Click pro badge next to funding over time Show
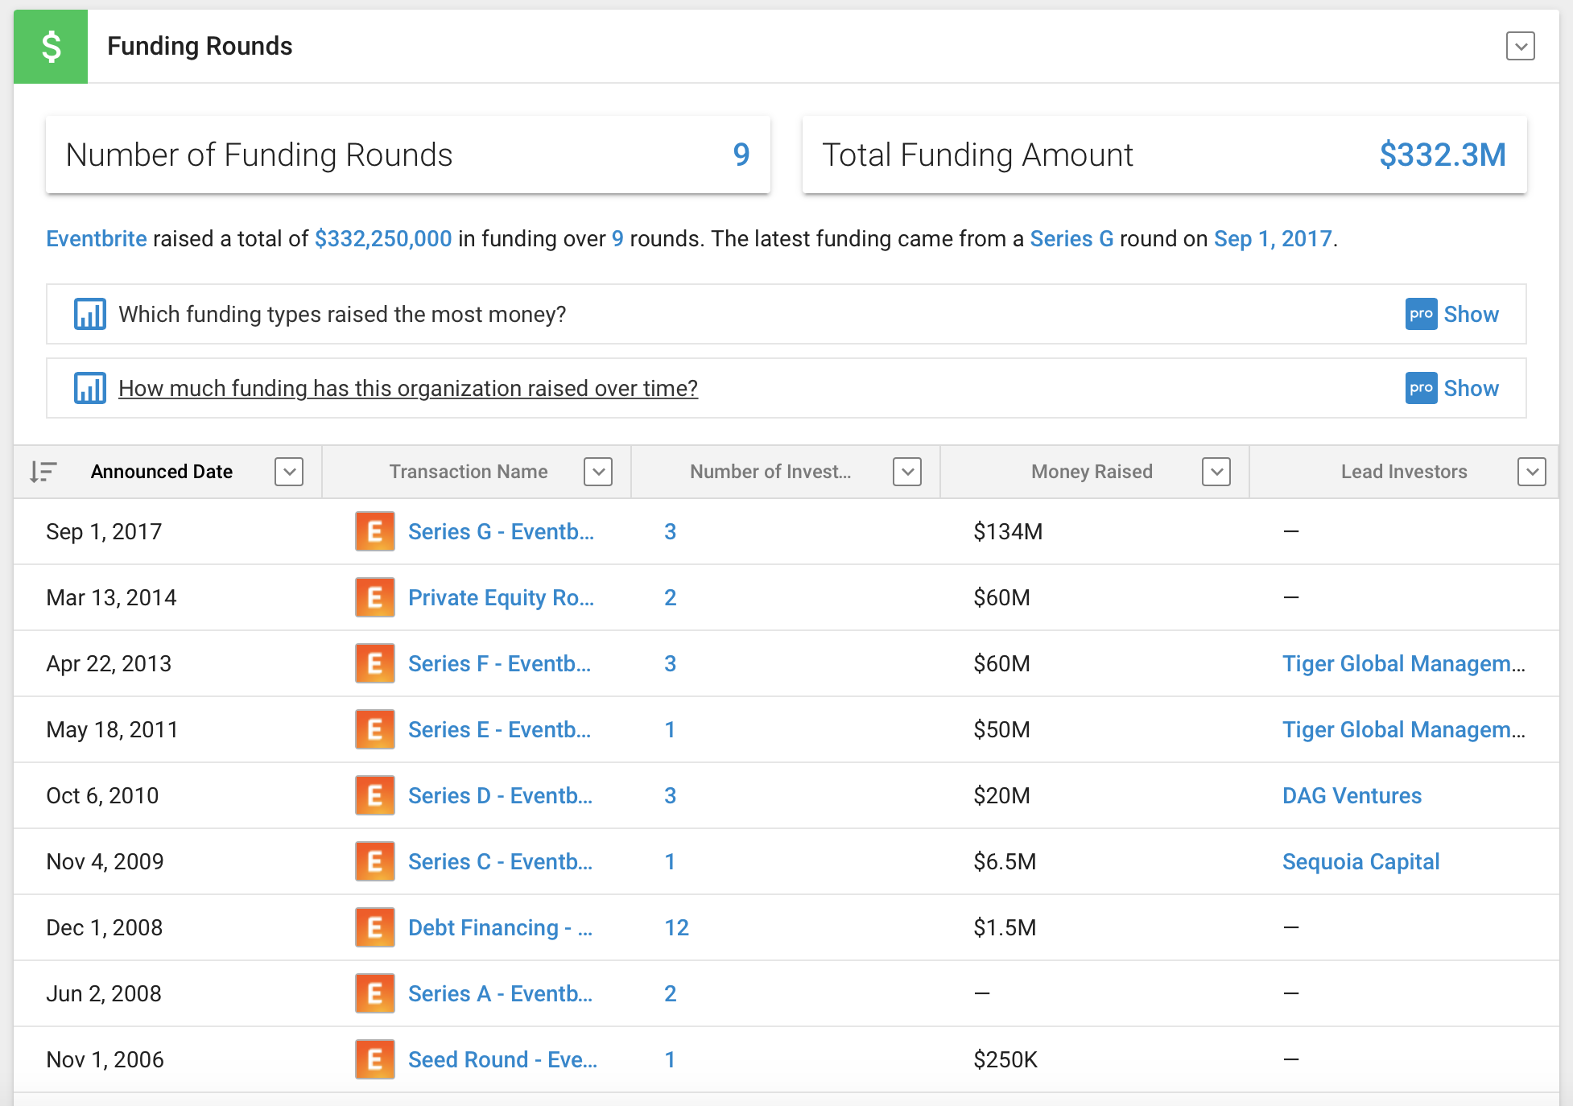1573x1106 pixels. [x=1421, y=388]
